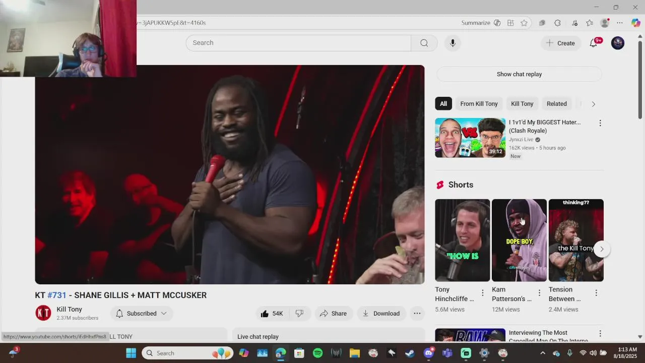This screenshot has height=363, width=645.
Task: Open File Explorer from the taskbar
Action: (x=354, y=353)
